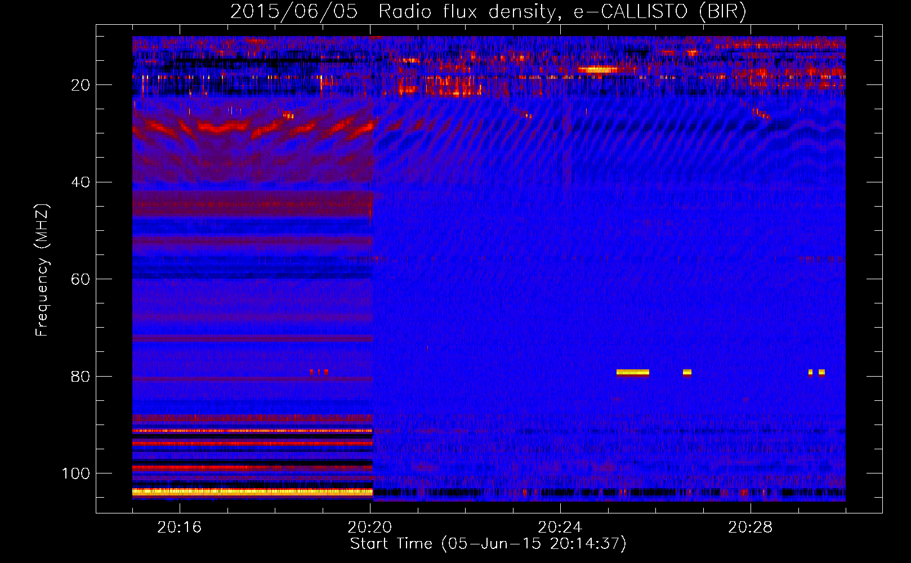The image size is (911, 563).
Task: Click the time tick label "20:28"
Action: click(751, 528)
